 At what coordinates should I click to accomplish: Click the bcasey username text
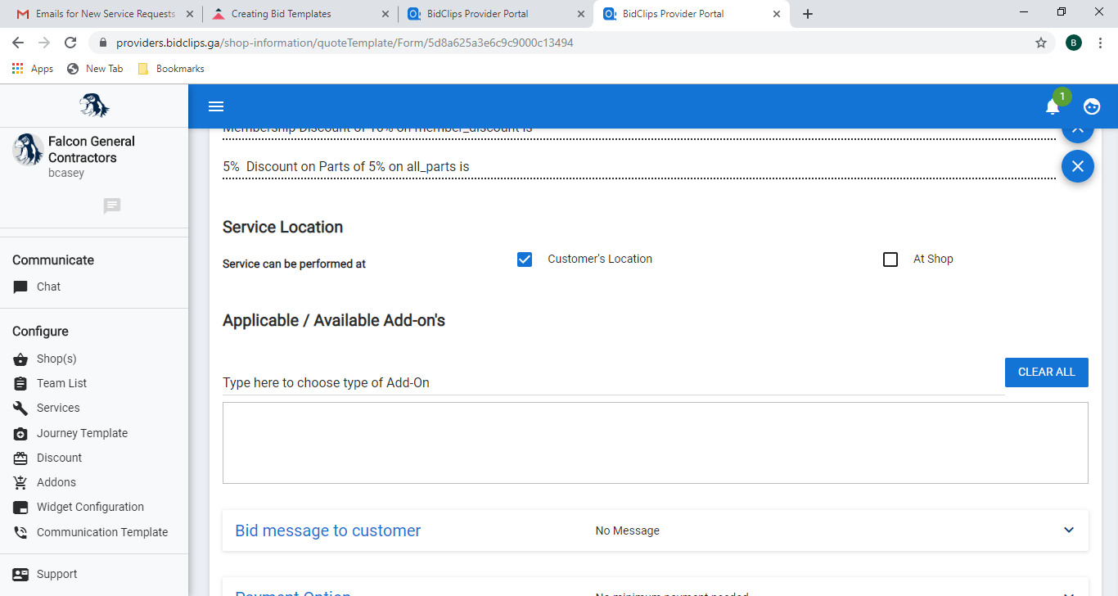(x=66, y=174)
